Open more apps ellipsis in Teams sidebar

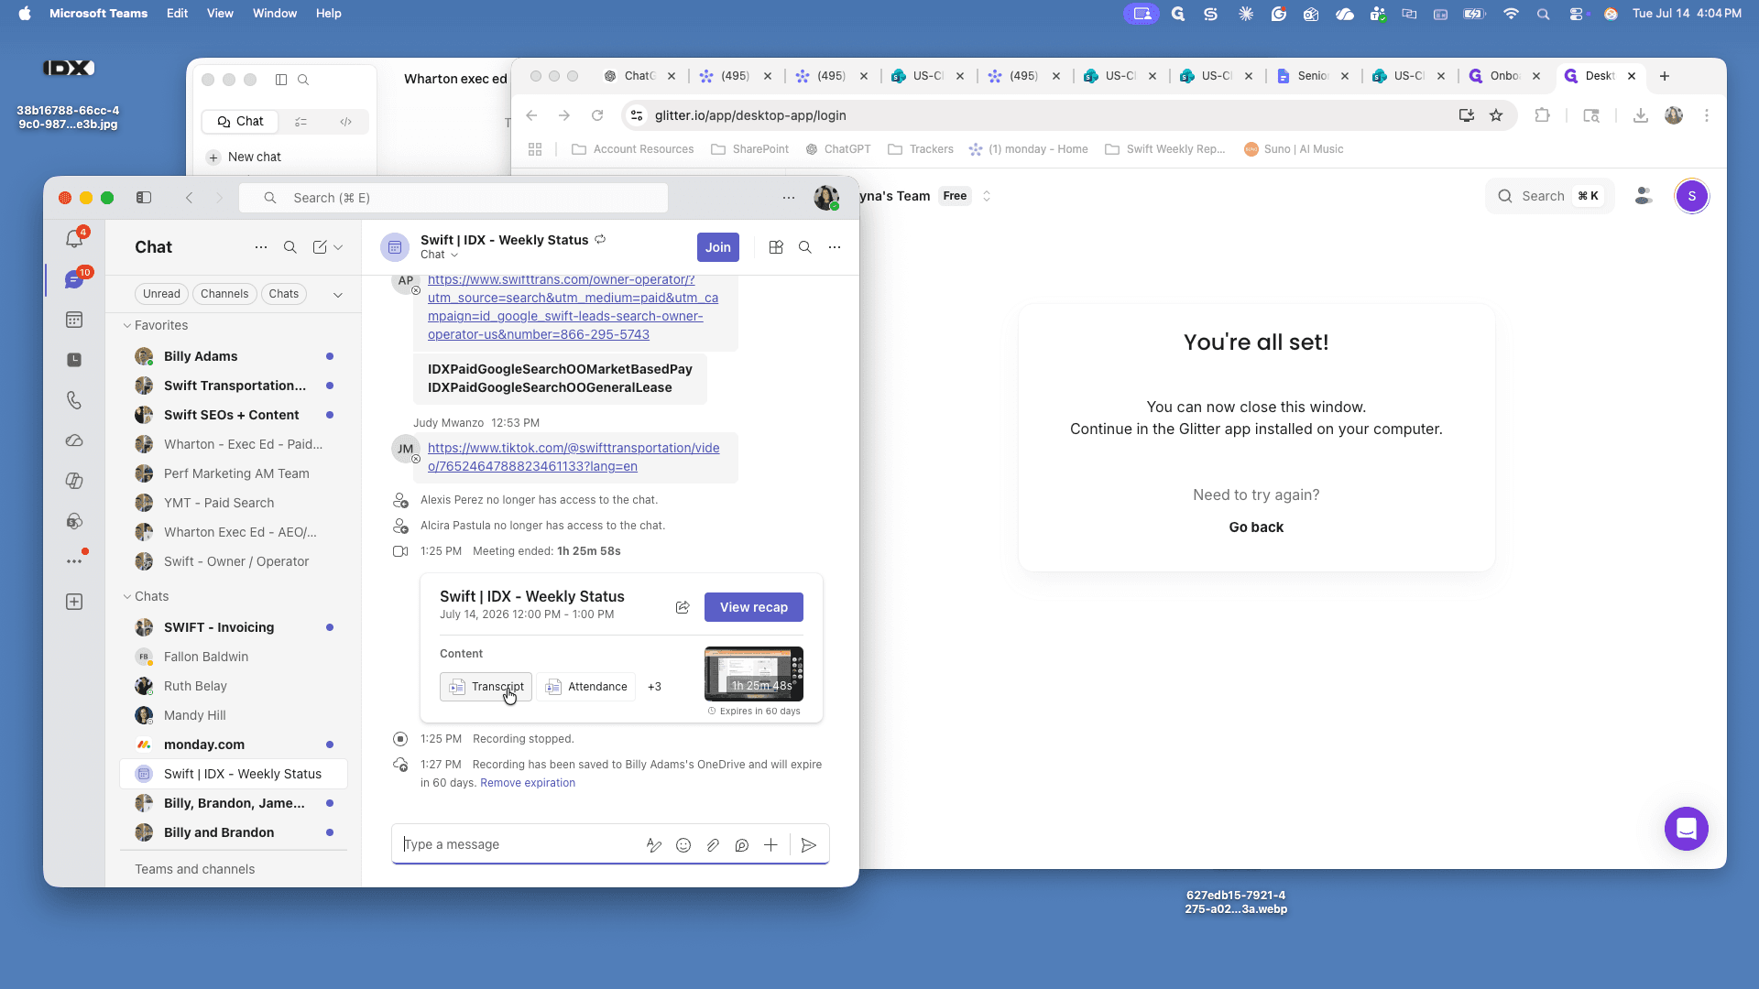pos(74,561)
